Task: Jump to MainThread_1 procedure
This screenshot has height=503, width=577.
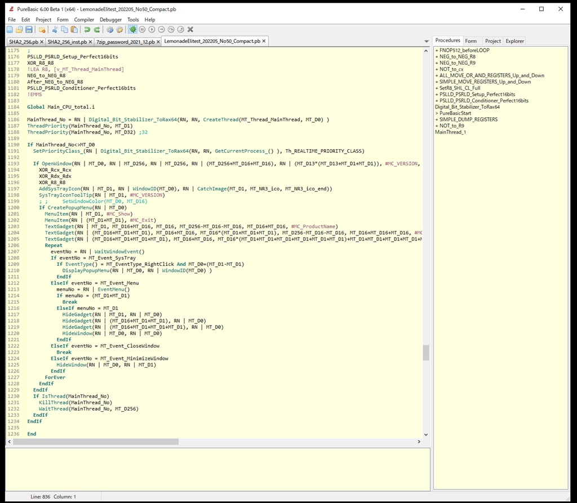Action: (x=450, y=132)
